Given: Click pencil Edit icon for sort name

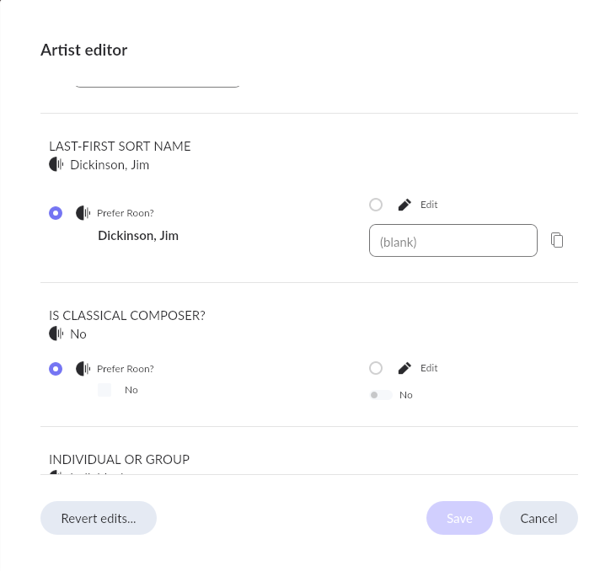Looking at the screenshot, I should (x=404, y=205).
